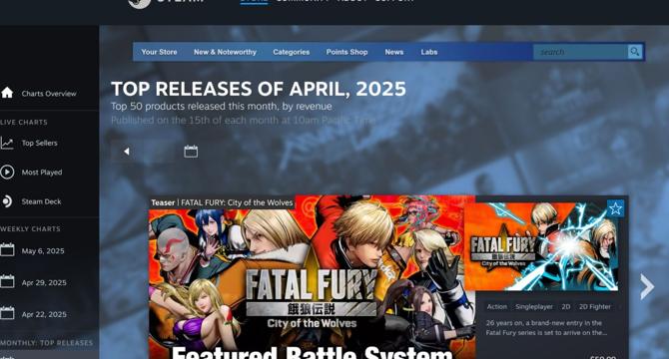Expand New & Noteworthy menu

tap(226, 52)
